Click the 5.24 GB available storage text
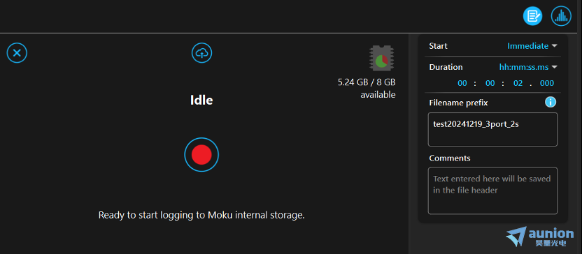Viewport: 582px width, 254px height. [367, 88]
